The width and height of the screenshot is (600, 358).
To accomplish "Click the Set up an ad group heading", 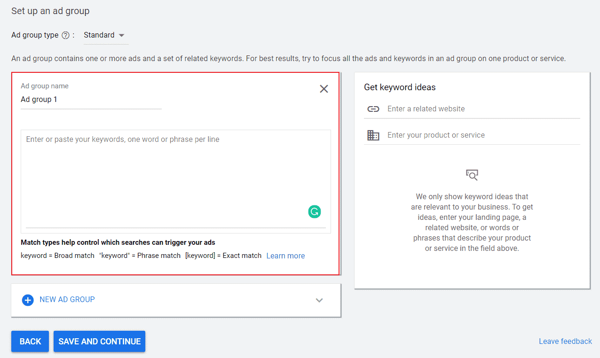I will coord(50,10).
